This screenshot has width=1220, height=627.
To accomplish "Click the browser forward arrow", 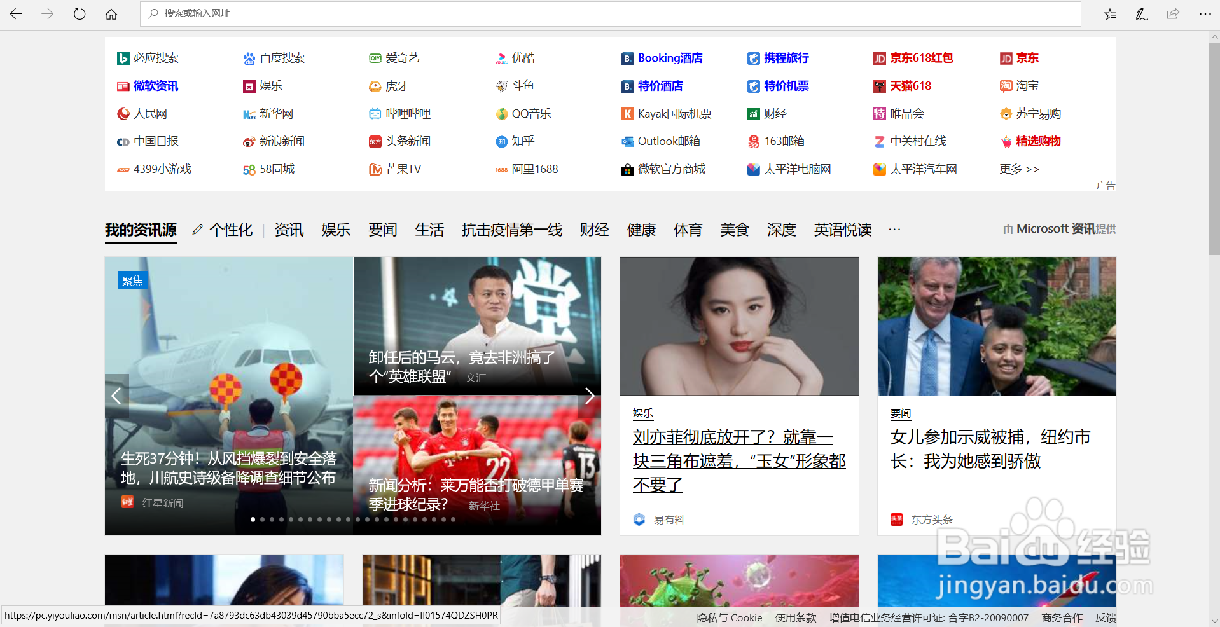I will pyautogui.click(x=48, y=13).
